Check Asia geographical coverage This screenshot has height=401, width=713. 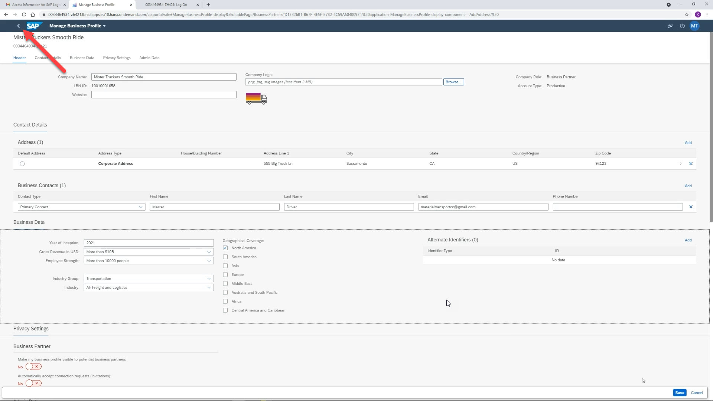click(x=225, y=266)
